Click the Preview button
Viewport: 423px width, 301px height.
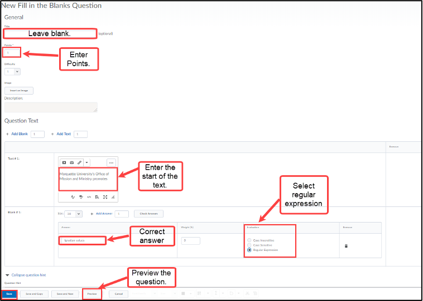point(92,293)
